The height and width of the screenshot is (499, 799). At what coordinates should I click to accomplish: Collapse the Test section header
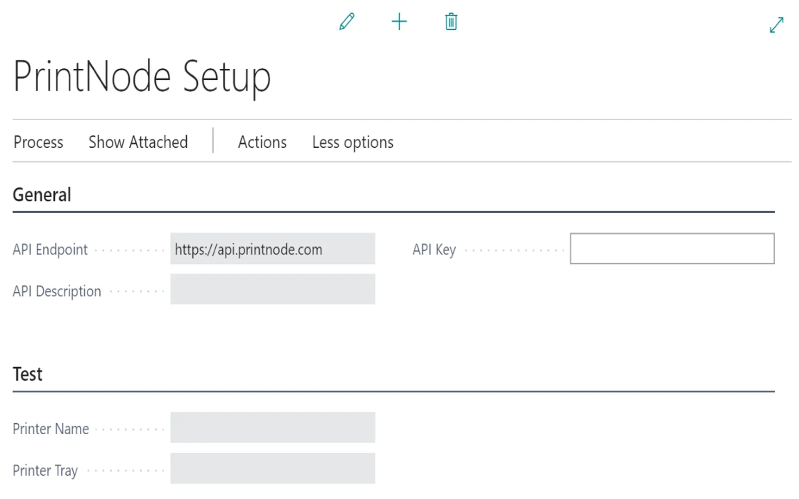[27, 374]
